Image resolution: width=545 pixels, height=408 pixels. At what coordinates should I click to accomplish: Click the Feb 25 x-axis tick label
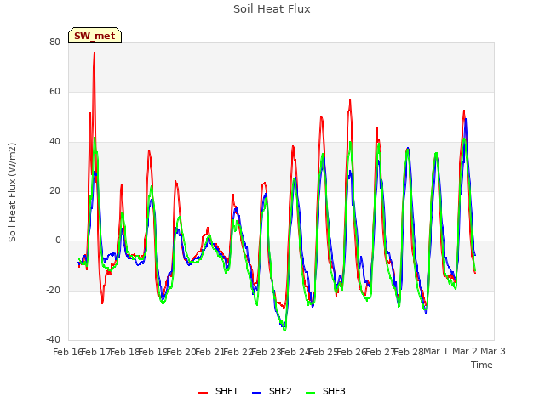[324, 352]
